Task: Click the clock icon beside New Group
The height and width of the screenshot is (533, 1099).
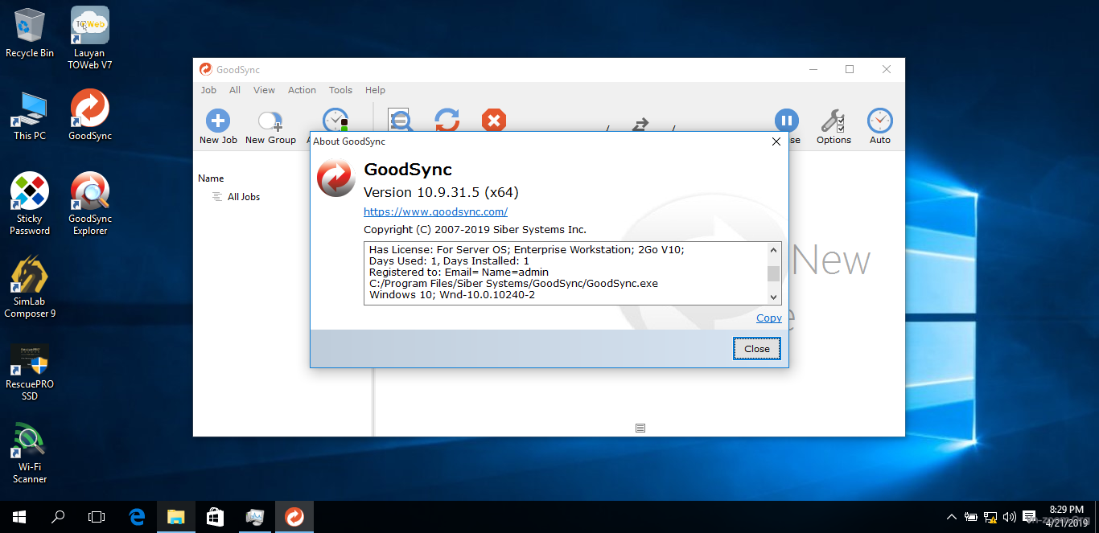Action: coord(335,121)
